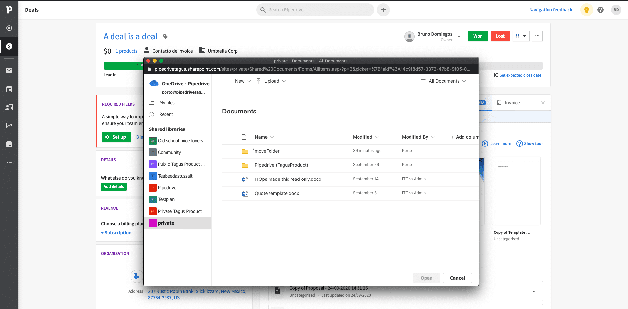Open Mail envelope icon in sidebar
Viewport: 628px width, 309px height.
click(x=9, y=71)
